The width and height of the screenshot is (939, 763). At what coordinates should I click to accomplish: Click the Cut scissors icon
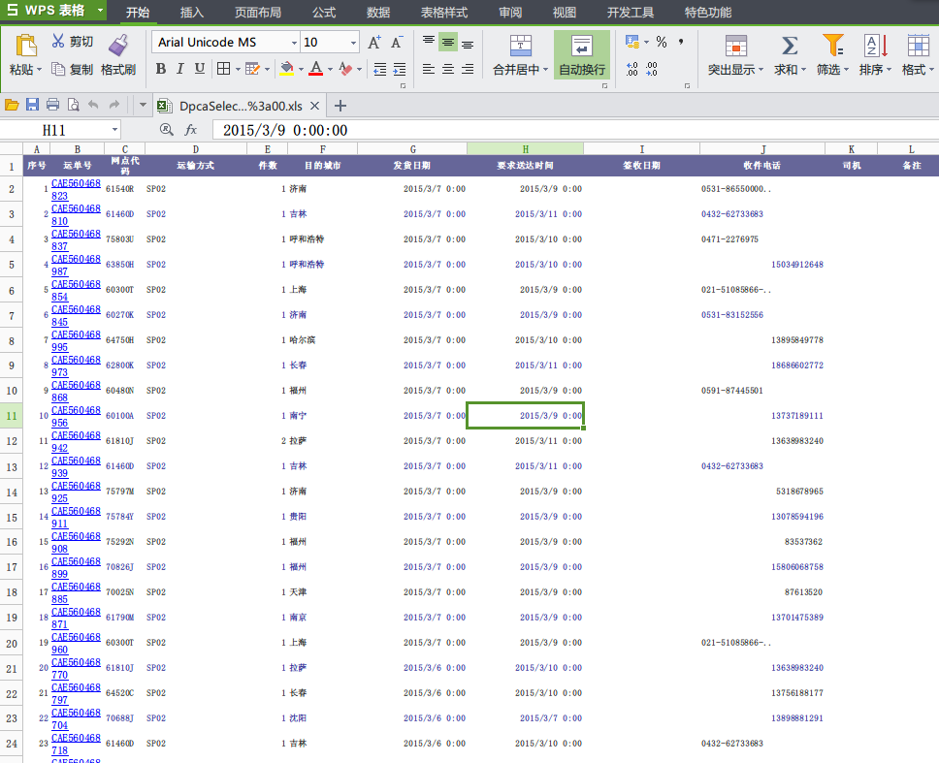tap(58, 42)
